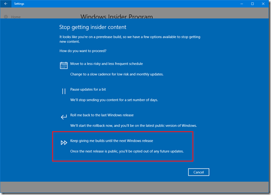Maximize the Settings window
Viewport: 271px width, 195px height.
(252, 4)
